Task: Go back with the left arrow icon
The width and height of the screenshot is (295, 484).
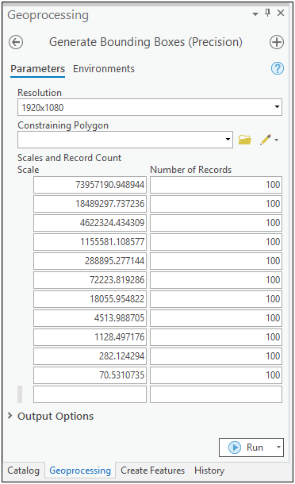Action: [16, 42]
